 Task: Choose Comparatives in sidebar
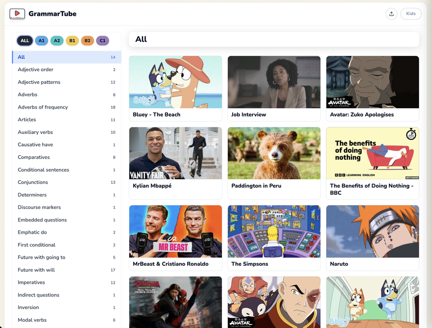pos(67,157)
